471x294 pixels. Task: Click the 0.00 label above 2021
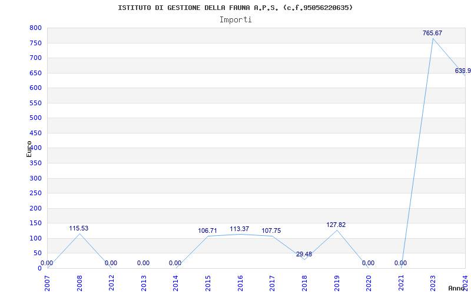point(400,263)
